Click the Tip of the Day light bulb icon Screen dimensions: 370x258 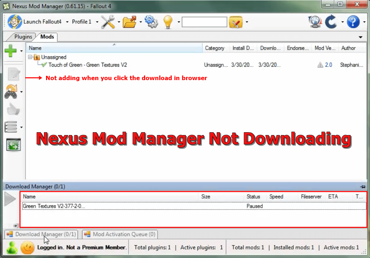pos(168,21)
